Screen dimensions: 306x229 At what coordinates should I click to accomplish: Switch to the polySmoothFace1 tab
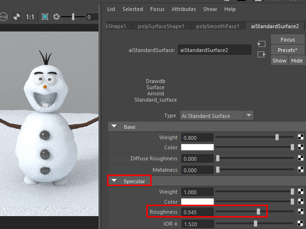click(x=218, y=26)
